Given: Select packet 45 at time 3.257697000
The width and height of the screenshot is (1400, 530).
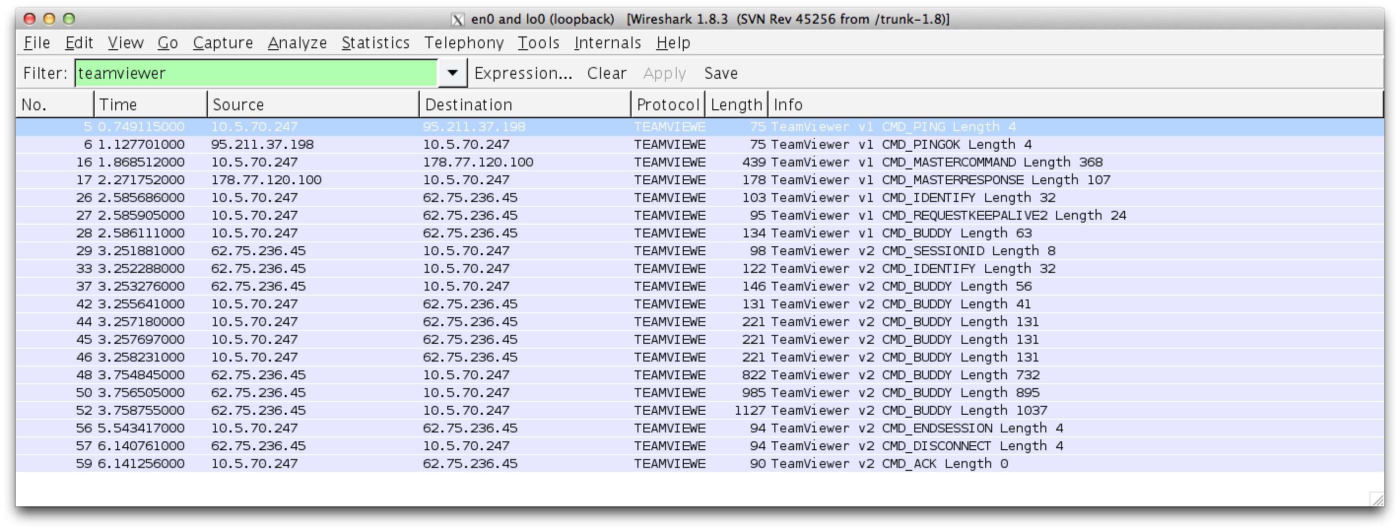Looking at the screenshot, I should (700, 340).
